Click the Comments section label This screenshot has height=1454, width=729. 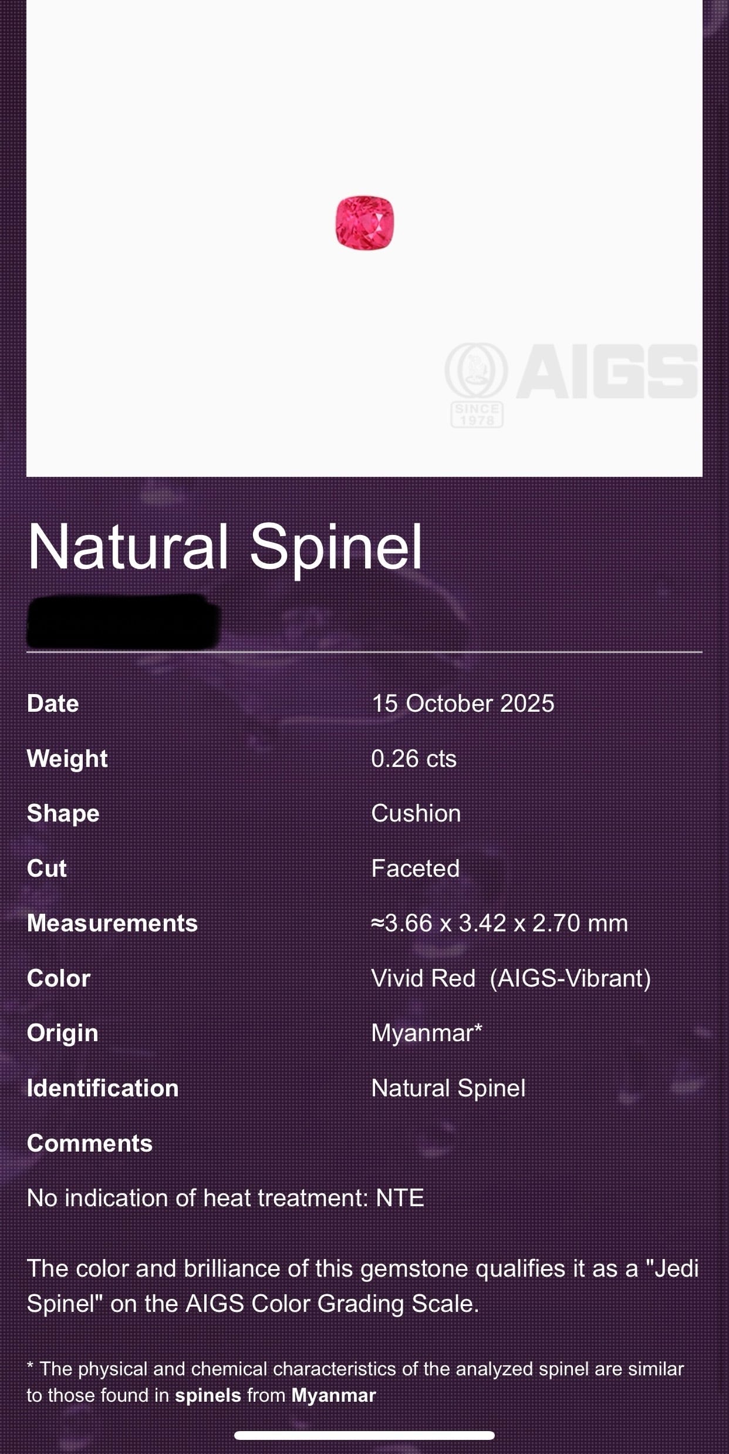[x=90, y=1143]
